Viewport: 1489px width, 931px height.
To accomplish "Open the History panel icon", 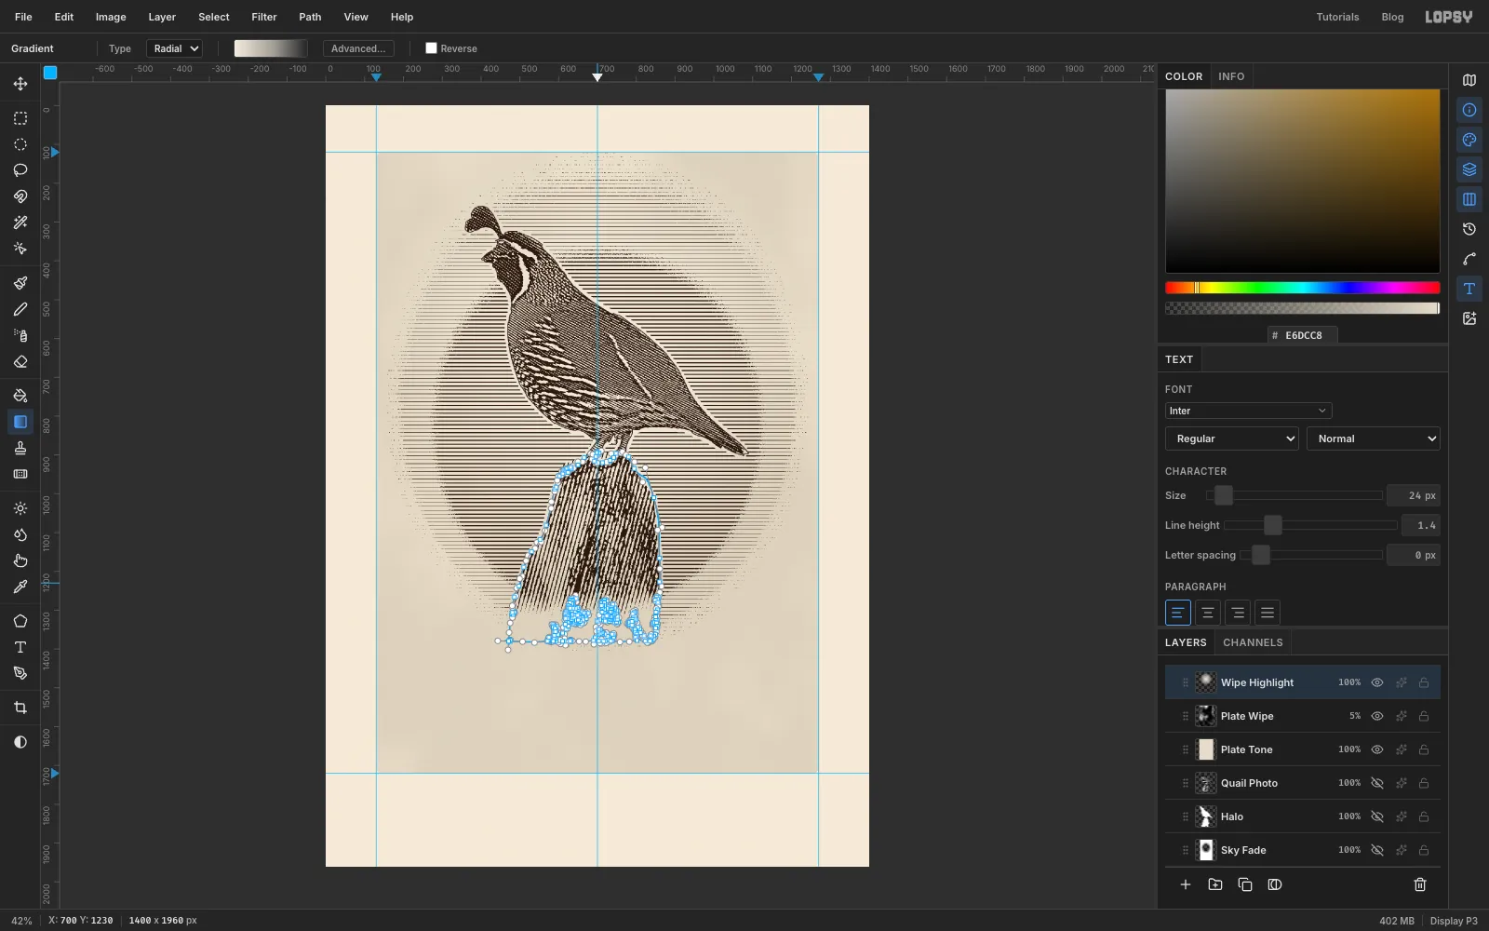I will 1469,229.
